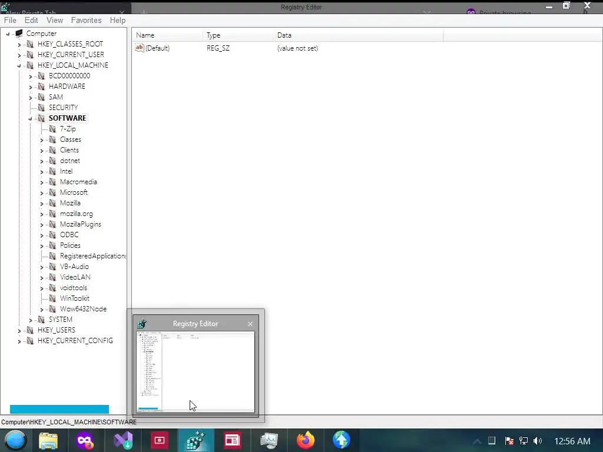Expand the SYSTEM key arrow
This screenshot has height=452, width=603.
pyautogui.click(x=31, y=320)
